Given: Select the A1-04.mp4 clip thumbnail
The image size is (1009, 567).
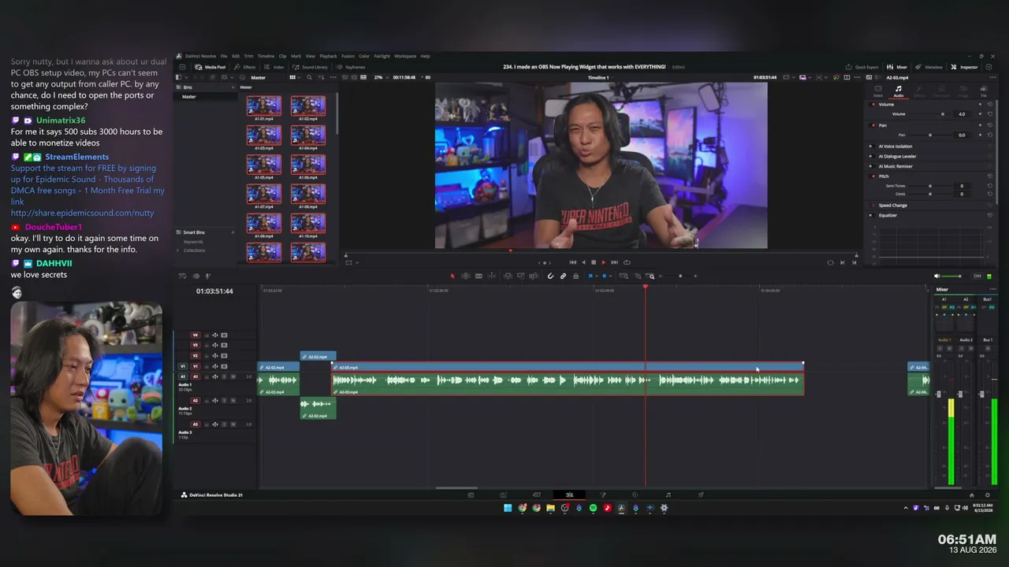Looking at the screenshot, I should point(307,135).
